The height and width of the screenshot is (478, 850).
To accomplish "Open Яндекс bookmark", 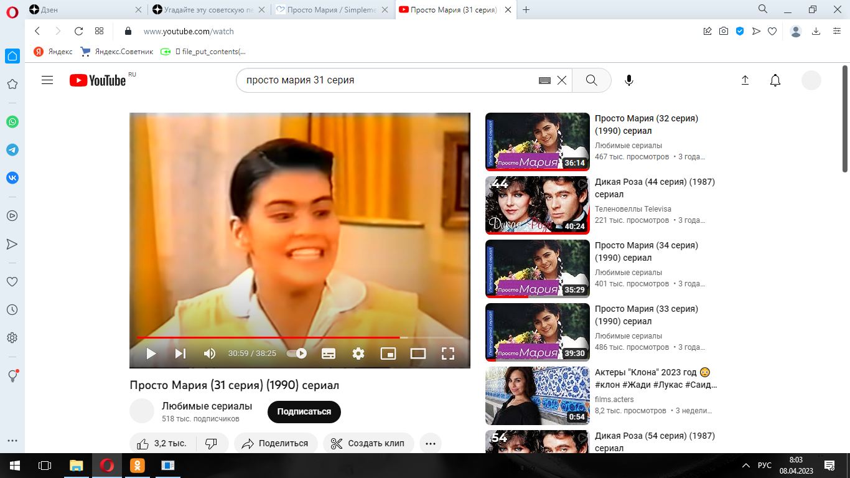I will click(53, 52).
